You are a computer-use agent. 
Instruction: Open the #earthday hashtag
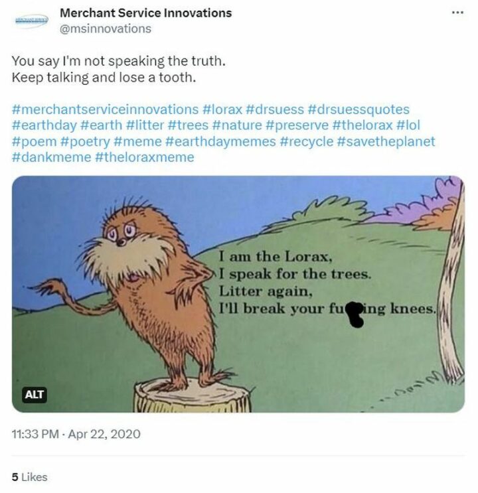44,125
